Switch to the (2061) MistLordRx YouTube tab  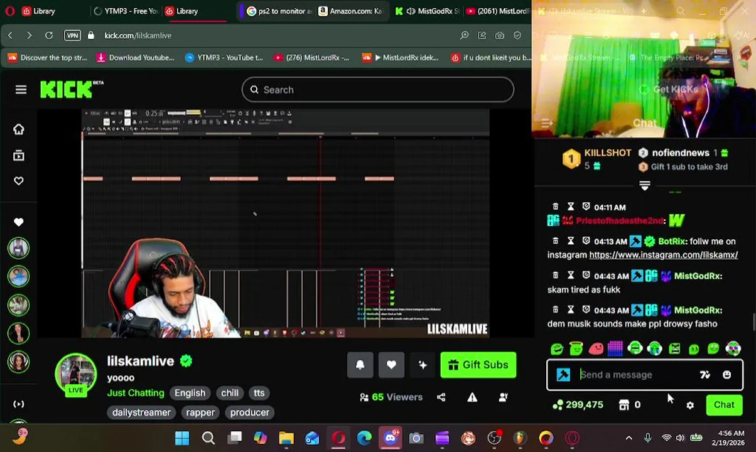[499, 11]
